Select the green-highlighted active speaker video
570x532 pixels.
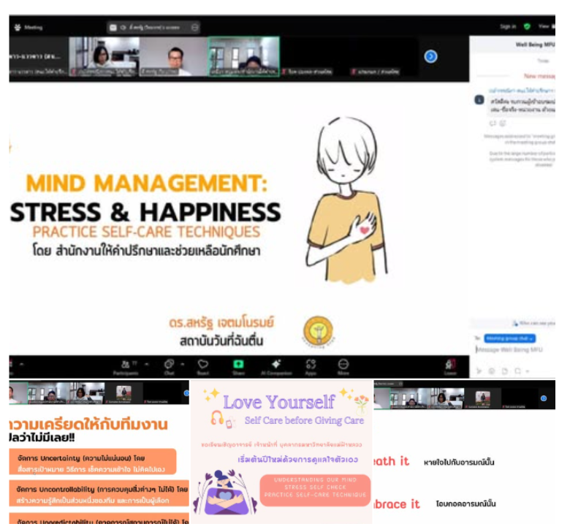pos(244,56)
